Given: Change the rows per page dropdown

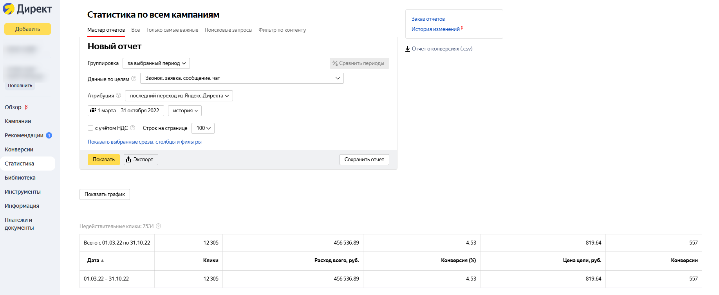Looking at the screenshot, I should (x=203, y=128).
